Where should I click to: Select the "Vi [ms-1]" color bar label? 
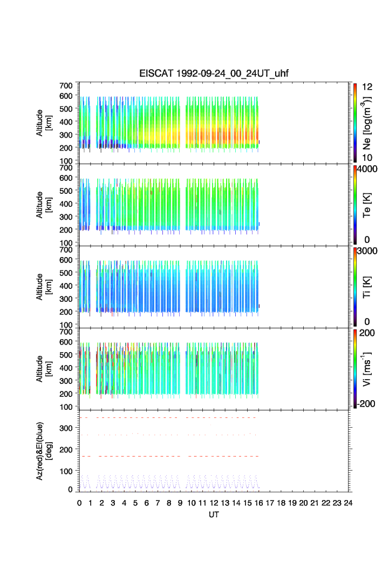tap(367, 369)
